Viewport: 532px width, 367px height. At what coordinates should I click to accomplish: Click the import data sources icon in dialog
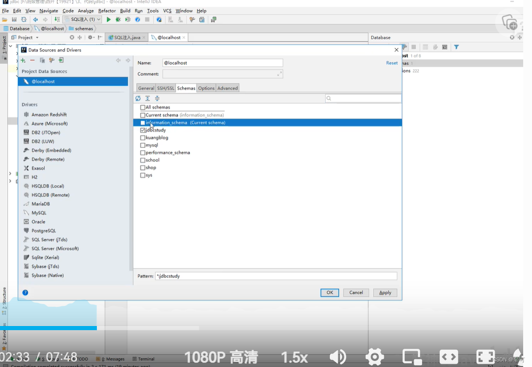[x=61, y=61]
